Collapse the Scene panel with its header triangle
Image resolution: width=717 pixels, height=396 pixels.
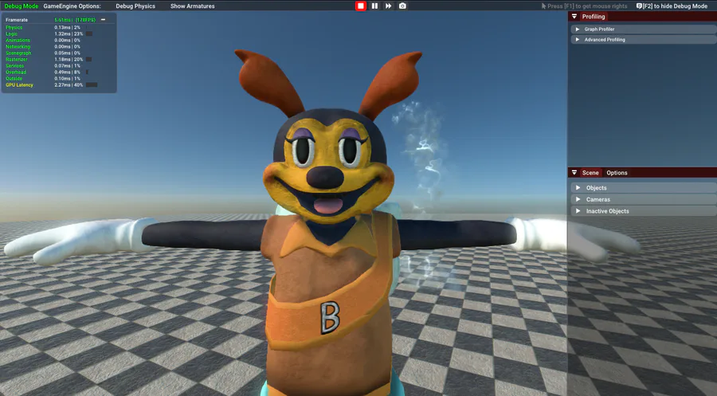click(x=574, y=172)
